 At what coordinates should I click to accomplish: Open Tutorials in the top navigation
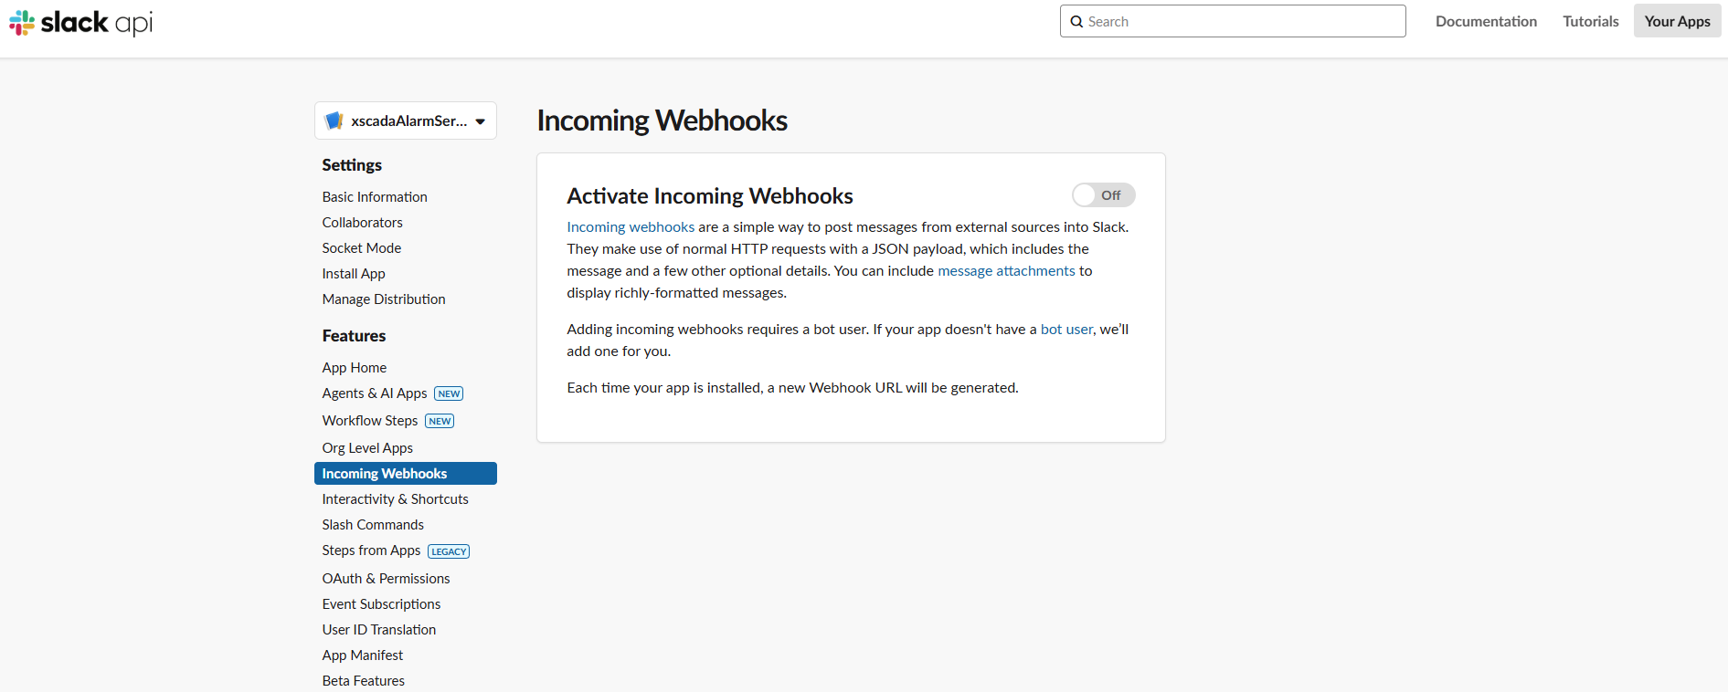pyautogui.click(x=1590, y=21)
